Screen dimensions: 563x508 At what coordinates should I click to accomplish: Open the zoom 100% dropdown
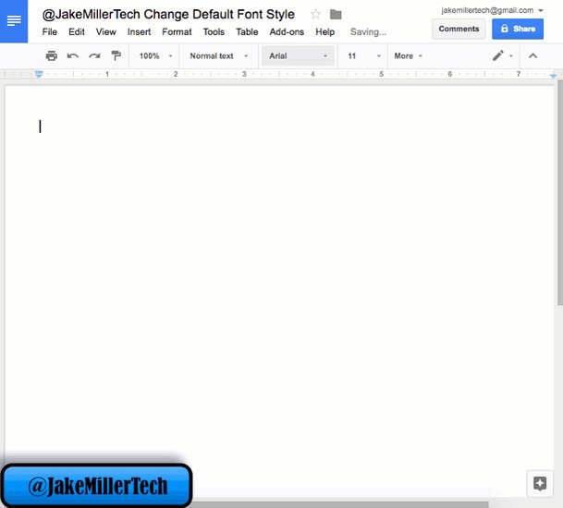click(156, 56)
